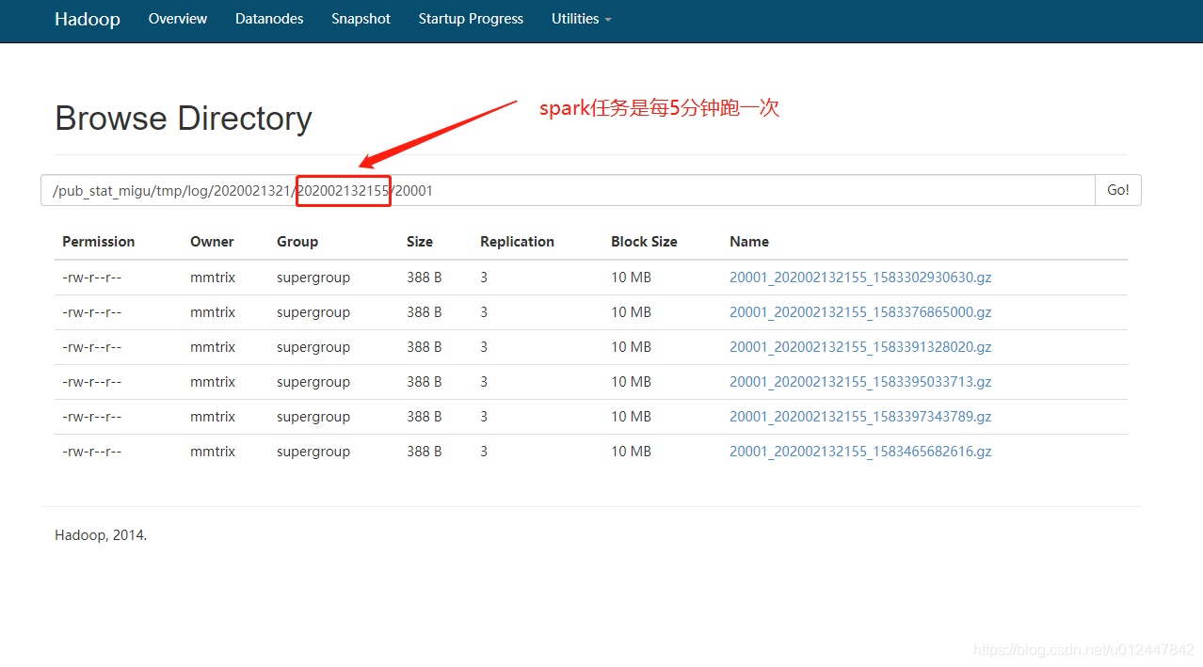Select owner mmtrix in 1583302930630.gz row

[213, 278]
